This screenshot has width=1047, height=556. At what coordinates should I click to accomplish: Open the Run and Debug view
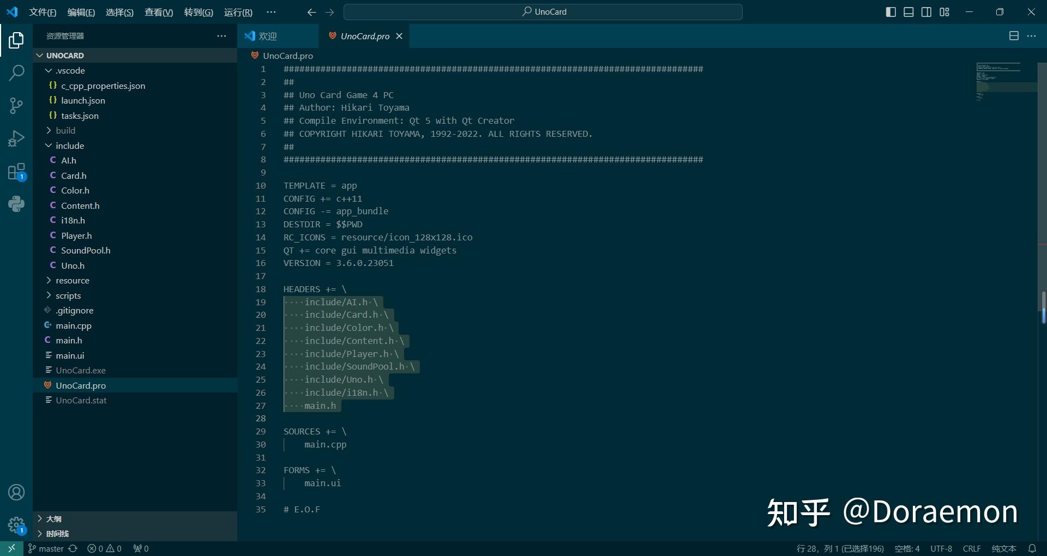16,138
